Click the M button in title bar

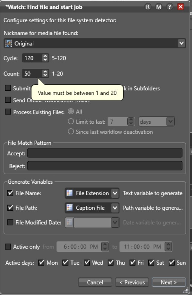click(x=159, y=7)
